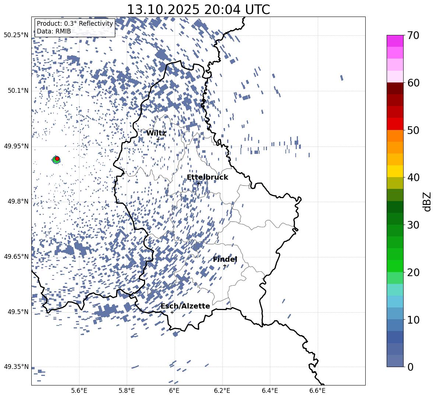Click the Ettelbruck city label
The image size is (436, 398).
coord(207,177)
